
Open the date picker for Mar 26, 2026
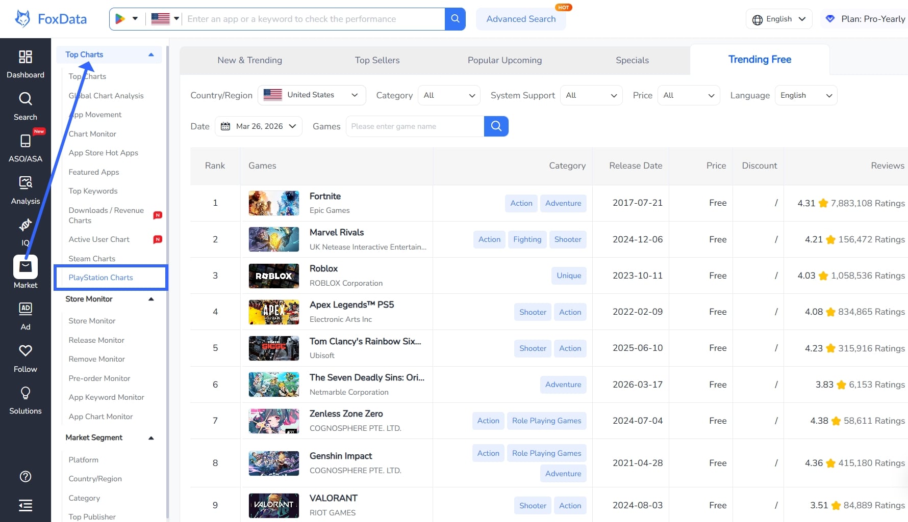(258, 126)
